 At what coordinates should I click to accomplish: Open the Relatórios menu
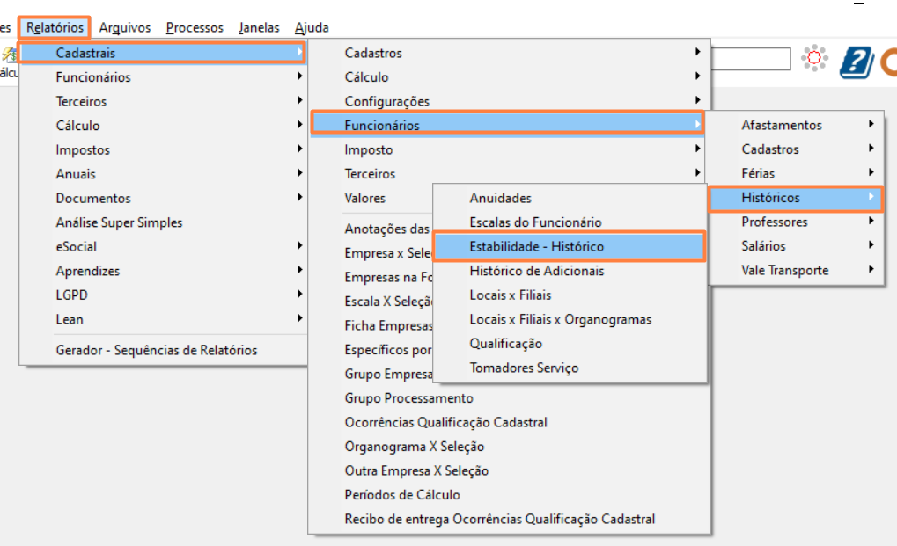(56, 28)
